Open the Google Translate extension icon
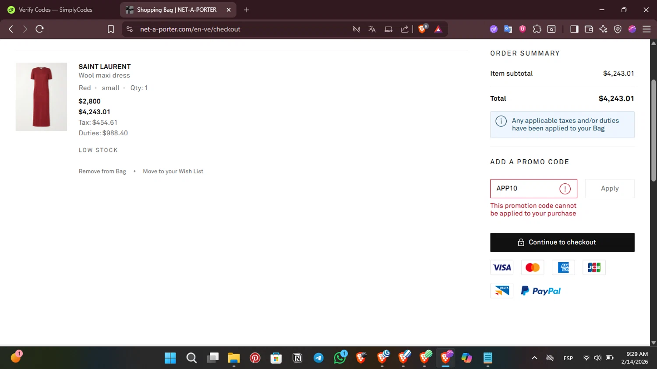Image resolution: width=657 pixels, height=369 pixels. 508,29
